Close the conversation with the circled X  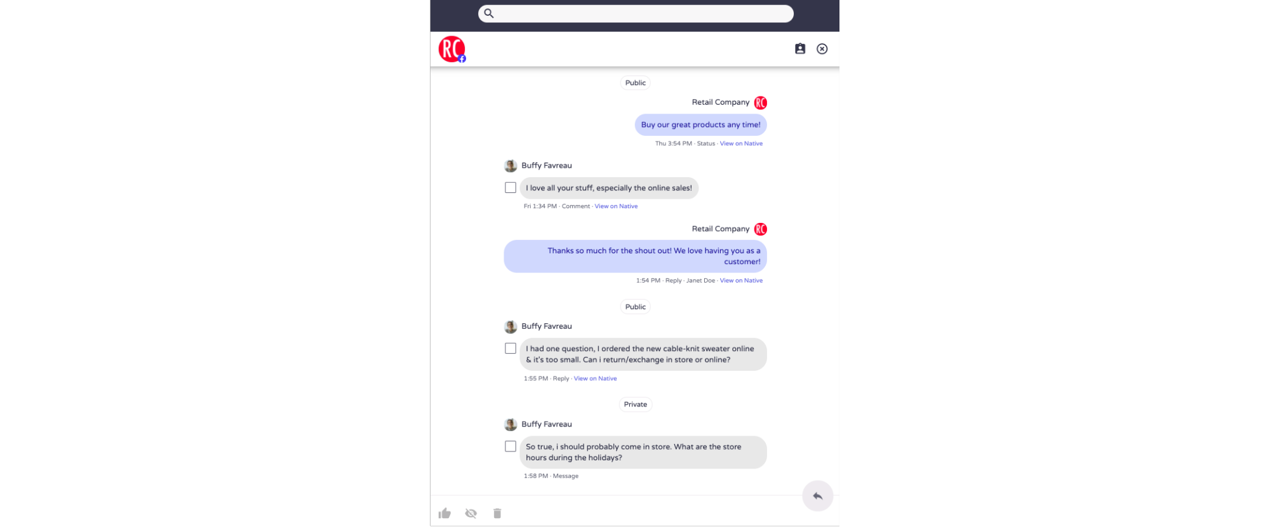(822, 49)
